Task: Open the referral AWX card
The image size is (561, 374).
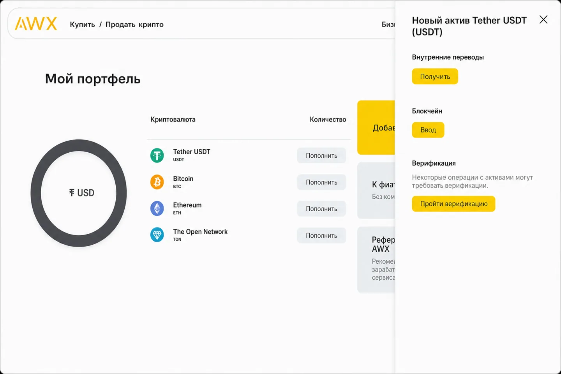Action: [x=376, y=259]
